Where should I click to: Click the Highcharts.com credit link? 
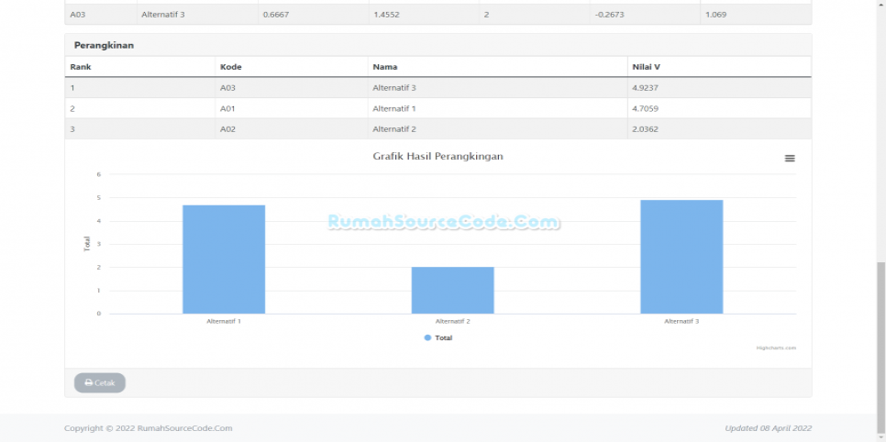click(x=776, y=348)
